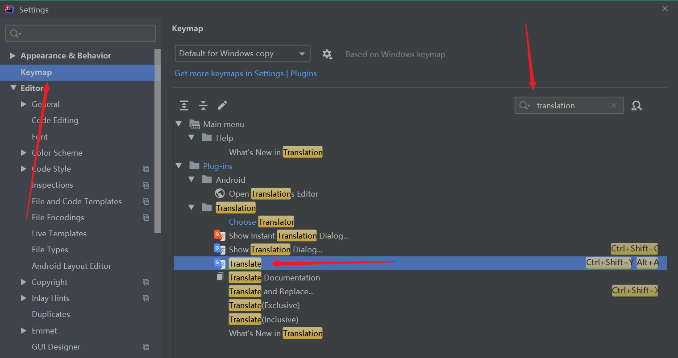Select Open Translations Editor action
678x358 pixels.
click(274, 194)
